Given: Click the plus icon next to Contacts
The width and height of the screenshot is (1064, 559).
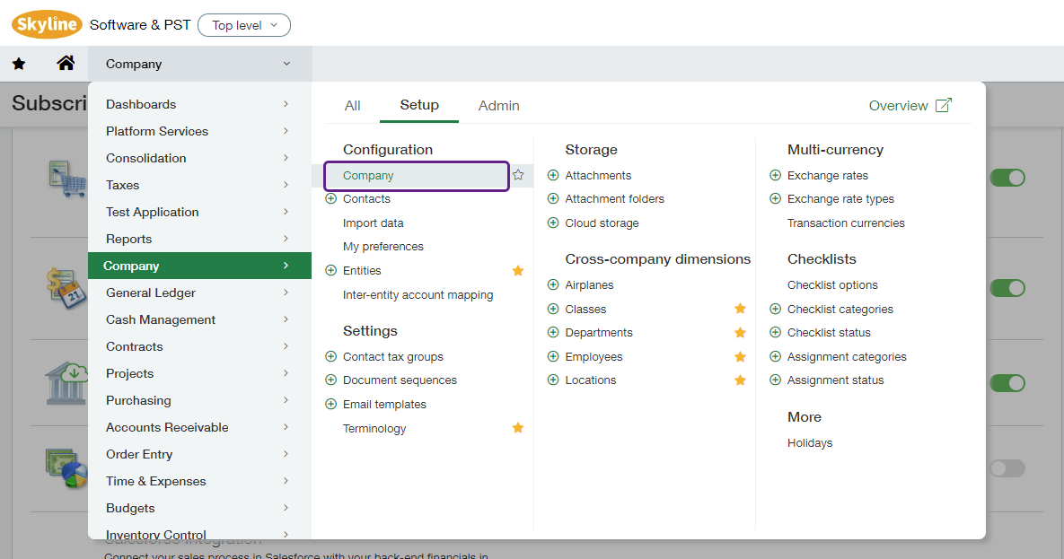Looking at the screenshot, I should (x=331, y=198).
